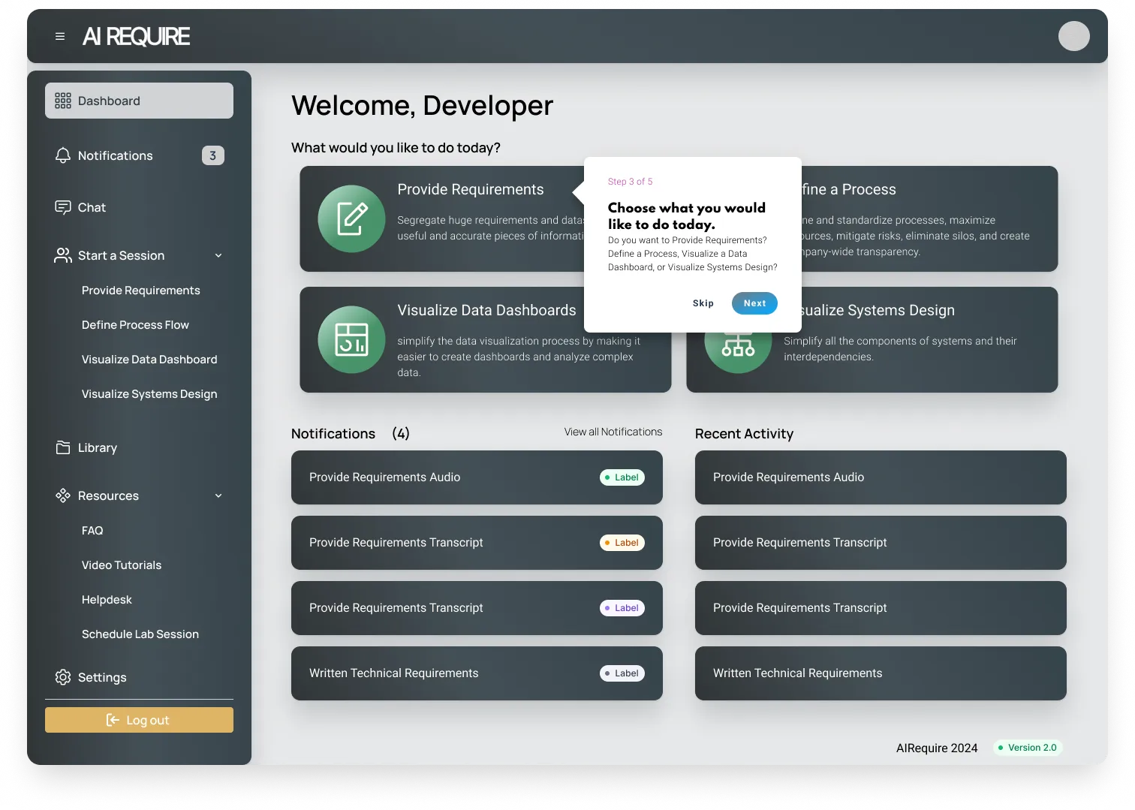The image size is (1135, 810).
Task: Open Written Technical Requirements notification
Action: [477, 673]
